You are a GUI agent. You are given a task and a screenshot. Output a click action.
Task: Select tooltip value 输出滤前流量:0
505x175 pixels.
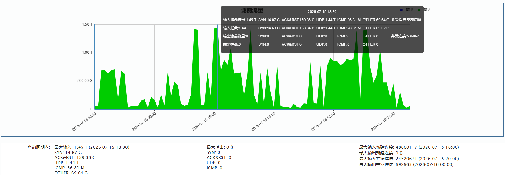[x=236, y=36]
